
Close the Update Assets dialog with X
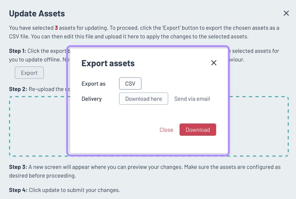286,14
